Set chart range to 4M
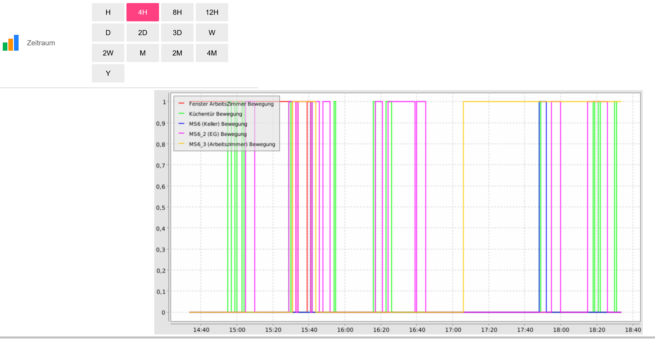The height and width of the screenshot is (339, 655). click(212, 53)
